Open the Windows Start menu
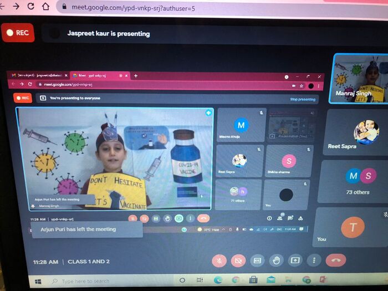The height and width of the screenshot is (291, 388). coord(38,282)
